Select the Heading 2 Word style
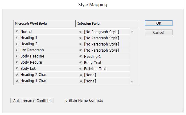This screenshot has width=186, height=115. pos(29,44)
